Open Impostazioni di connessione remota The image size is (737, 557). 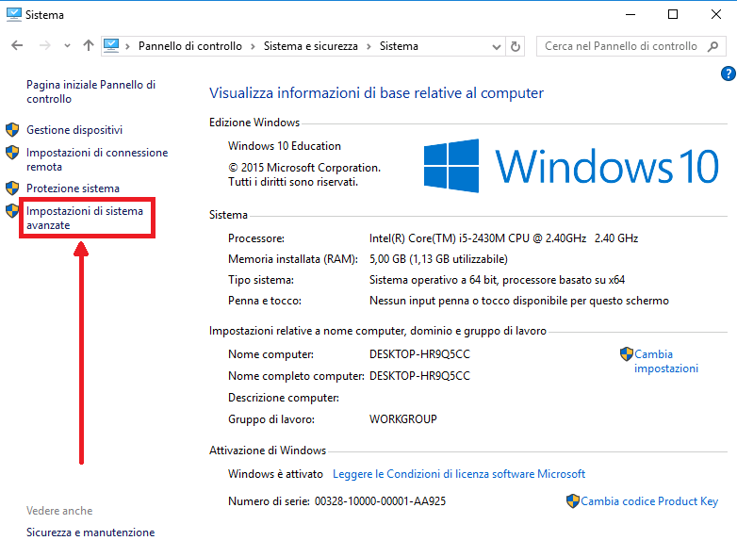point(97,159)
